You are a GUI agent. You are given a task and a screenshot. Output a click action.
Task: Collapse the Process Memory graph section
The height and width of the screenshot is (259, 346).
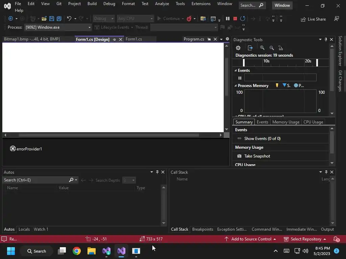pos(236,85)
